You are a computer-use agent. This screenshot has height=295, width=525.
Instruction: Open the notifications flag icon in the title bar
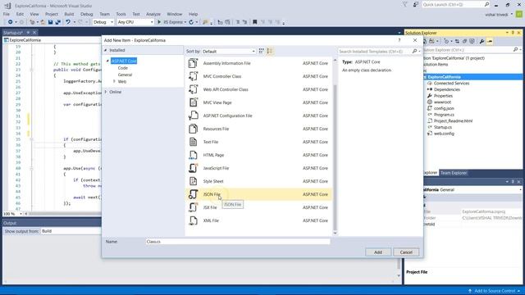404,4
